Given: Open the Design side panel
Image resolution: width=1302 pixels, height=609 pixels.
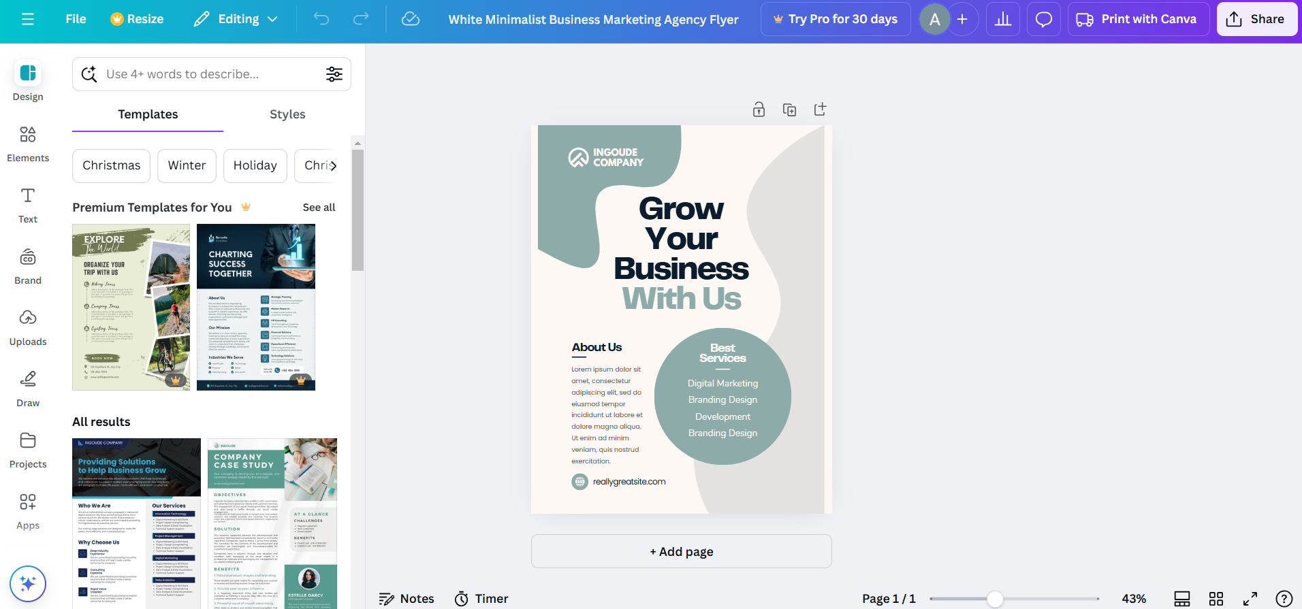Looking at the screenshot, I should pyautogui.click(x=28, y=80).
